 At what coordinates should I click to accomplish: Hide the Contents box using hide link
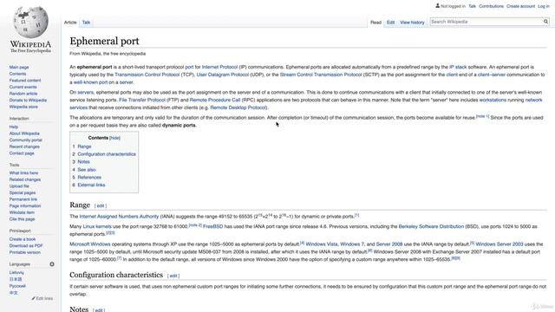tap(114, 138)
